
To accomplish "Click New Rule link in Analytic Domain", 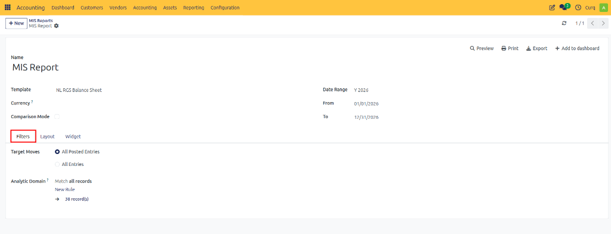I will 64,190.
